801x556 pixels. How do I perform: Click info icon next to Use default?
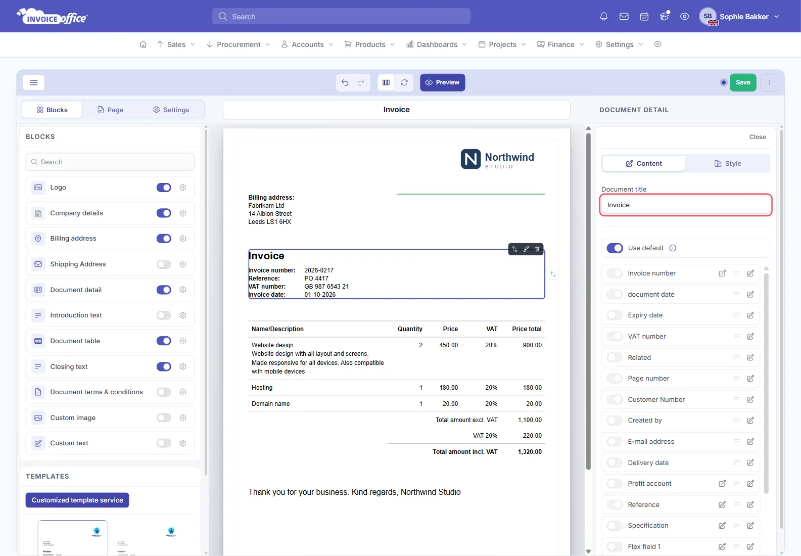coord(673,248)
